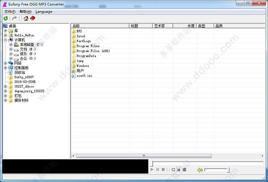268x182 pixels.
Task: Sort by the 名称 column header
Action: coord(100,26)
